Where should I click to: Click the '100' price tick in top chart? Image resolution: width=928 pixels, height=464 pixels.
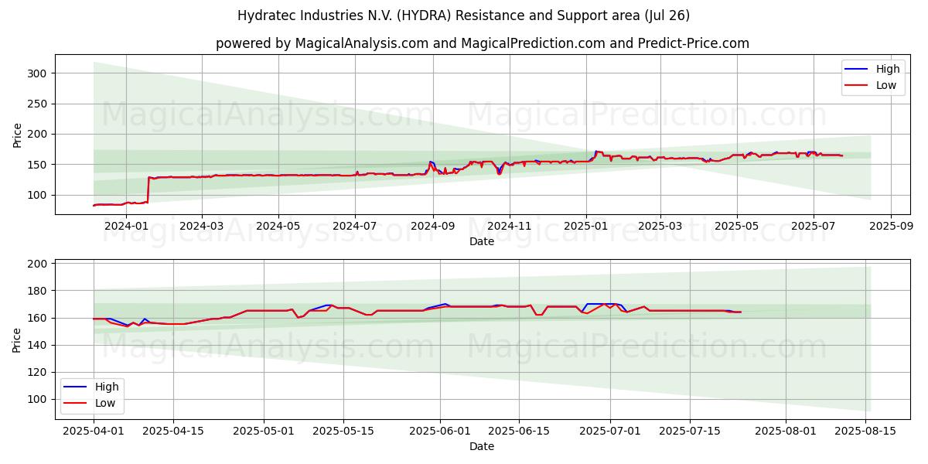(39, 195)
